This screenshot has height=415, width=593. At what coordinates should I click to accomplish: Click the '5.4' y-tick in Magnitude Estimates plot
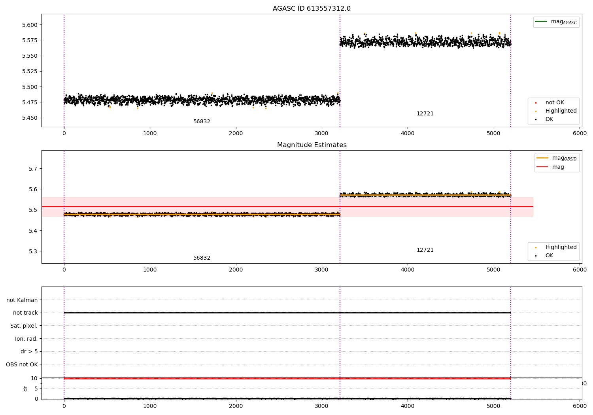tap(33, 231)
